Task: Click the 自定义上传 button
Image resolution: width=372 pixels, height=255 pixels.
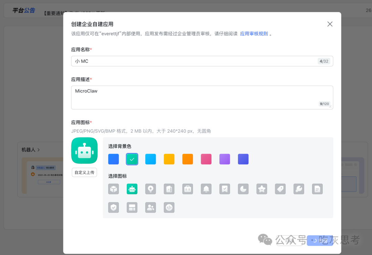Action: (x=84, y=172)
